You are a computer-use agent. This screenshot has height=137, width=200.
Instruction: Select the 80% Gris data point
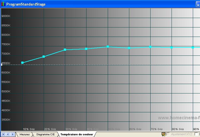pyautogui.click(x=172, y=47)
